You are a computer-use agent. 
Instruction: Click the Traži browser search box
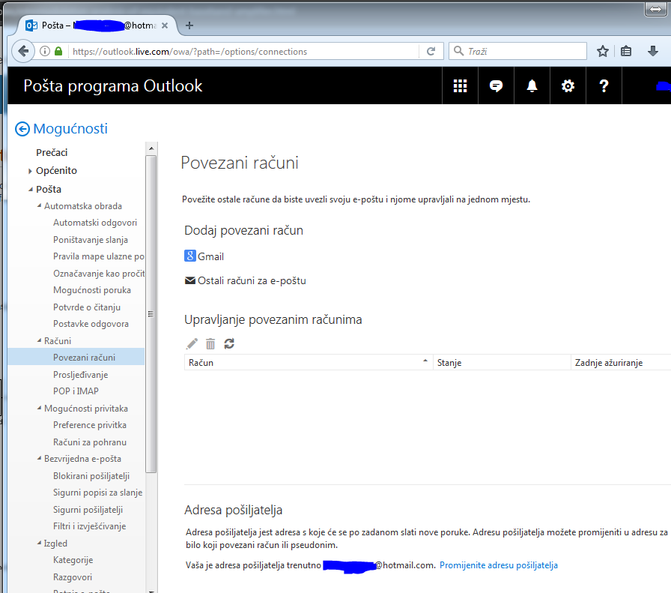[517, 52]
